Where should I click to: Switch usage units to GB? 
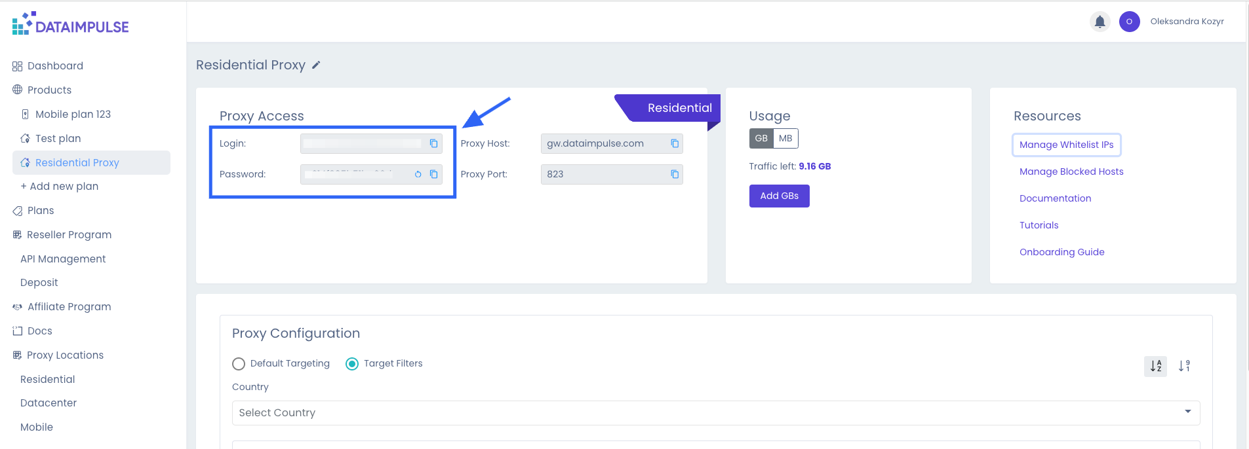point(761,138)
